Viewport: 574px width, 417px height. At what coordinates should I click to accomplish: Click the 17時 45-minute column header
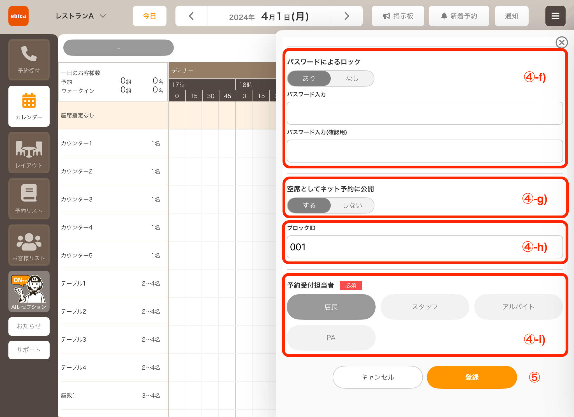pos(227,96)
